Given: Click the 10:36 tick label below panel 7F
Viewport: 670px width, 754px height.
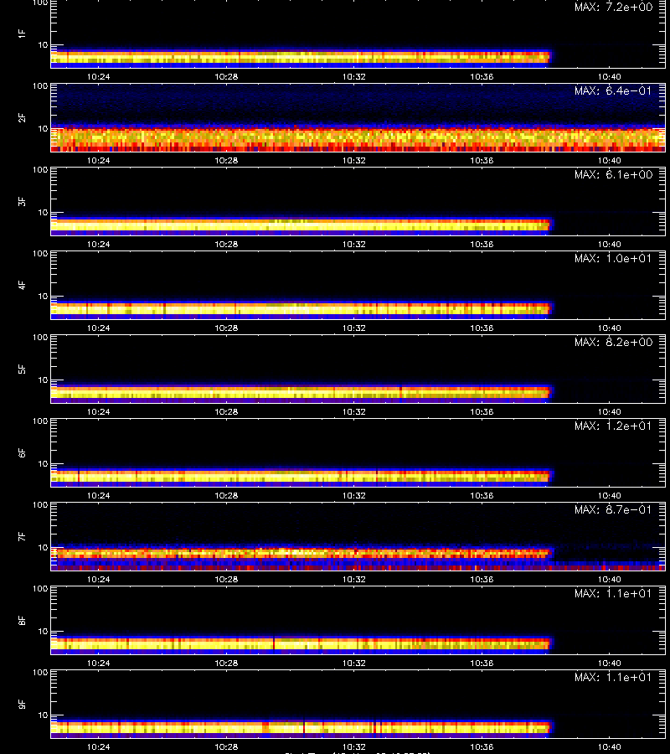Looking at the screenshot, I should pos(482,579).
